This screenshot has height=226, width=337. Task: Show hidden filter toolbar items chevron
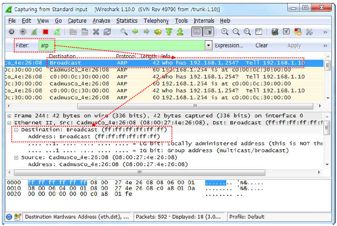pos(325,45)
